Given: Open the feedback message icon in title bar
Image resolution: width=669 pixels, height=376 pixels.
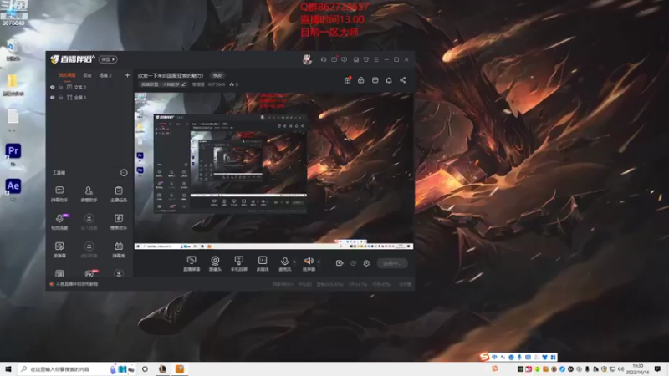Looking at the screenshot, I should [x=345, y=59].
